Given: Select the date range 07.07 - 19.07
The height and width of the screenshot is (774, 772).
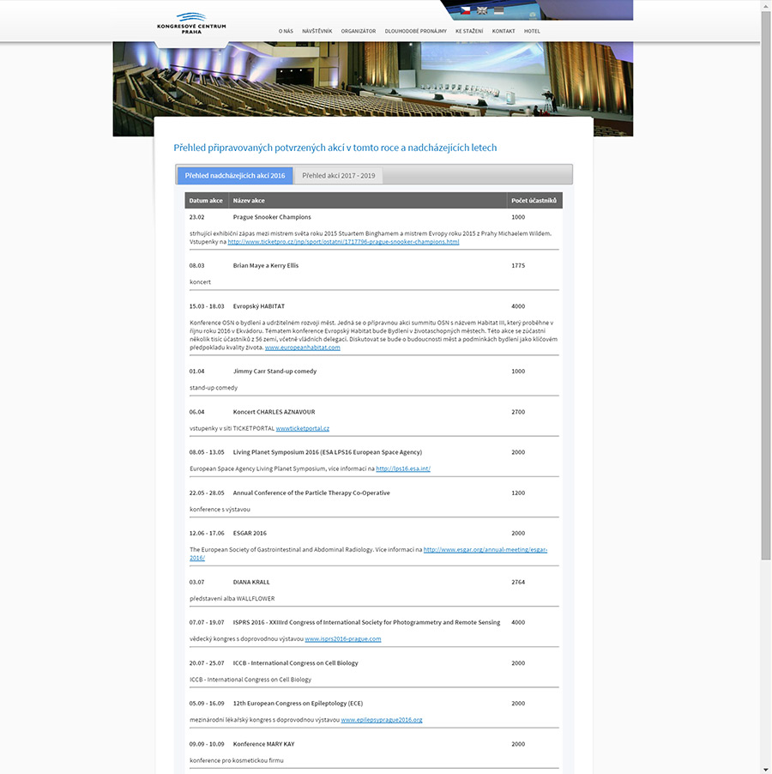Looking at the screenshot, I should 206,622.
